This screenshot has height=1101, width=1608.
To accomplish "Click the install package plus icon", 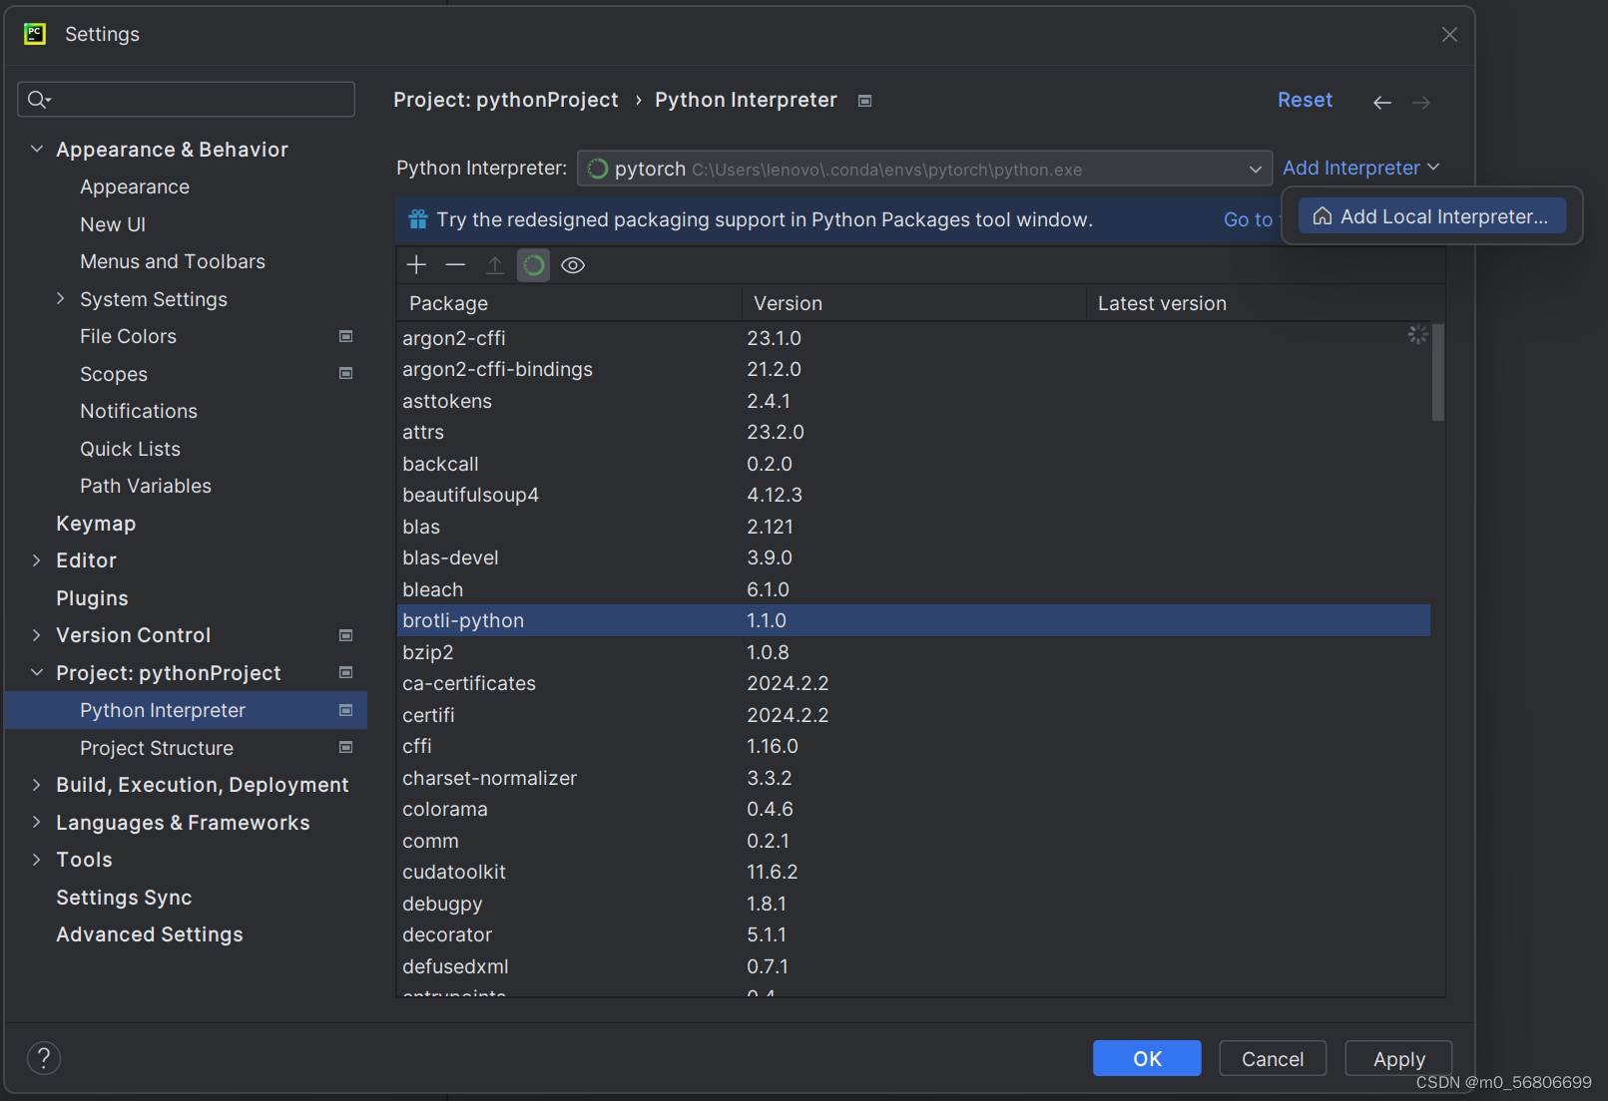I will (416, 265).
